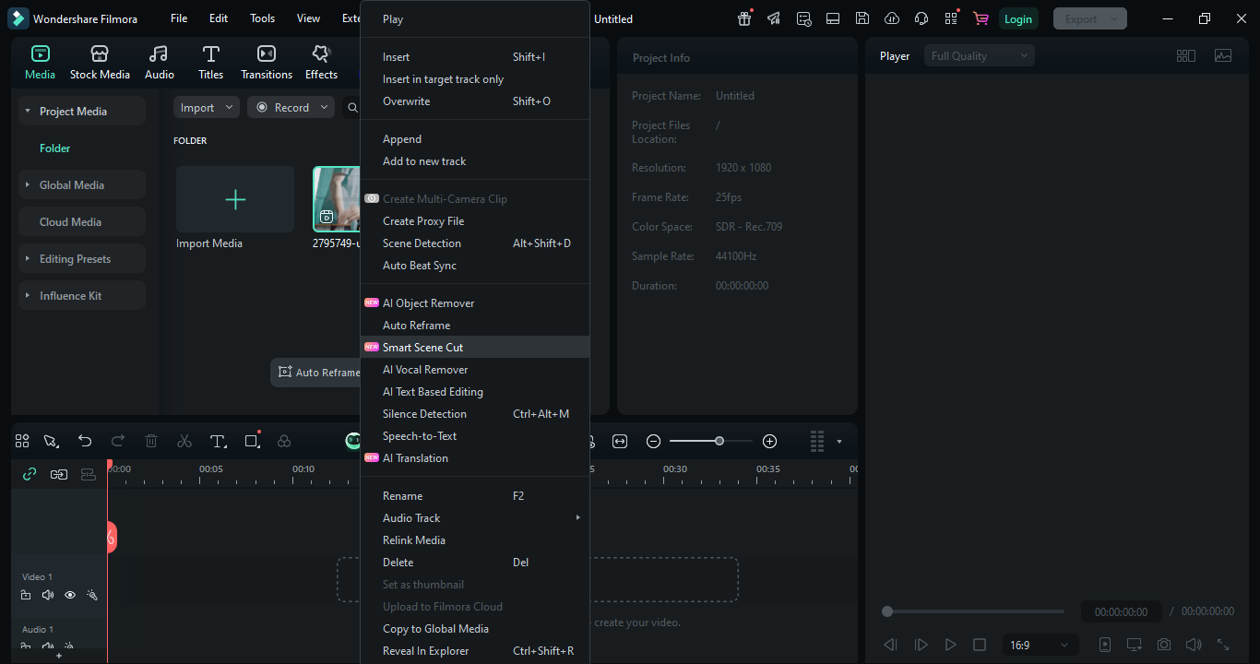The width and height of the screenshot is (1260, 664).
Task: Click the gift box icon in title bar
Action: point(744,18)
